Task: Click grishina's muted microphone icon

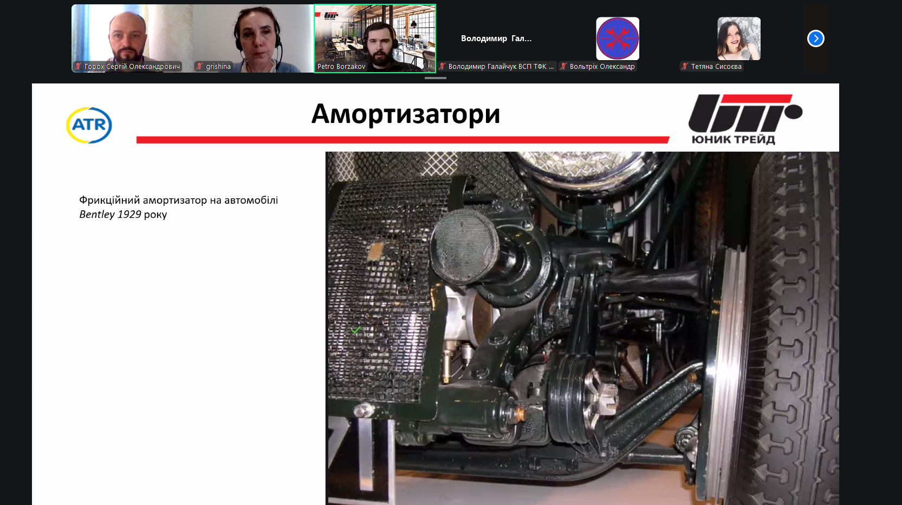Action: (200, 67)
